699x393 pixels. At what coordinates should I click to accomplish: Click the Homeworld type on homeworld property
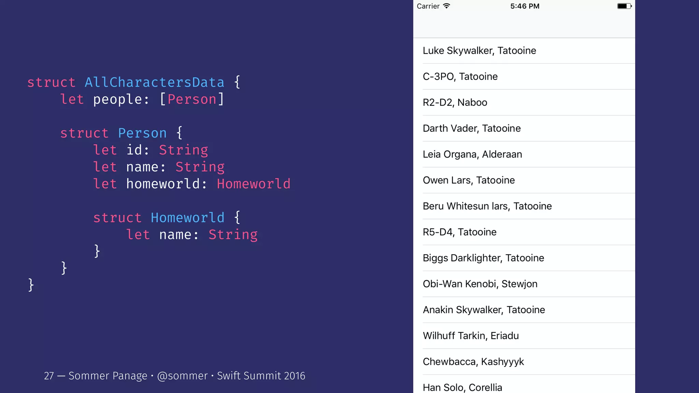[254, 184]
